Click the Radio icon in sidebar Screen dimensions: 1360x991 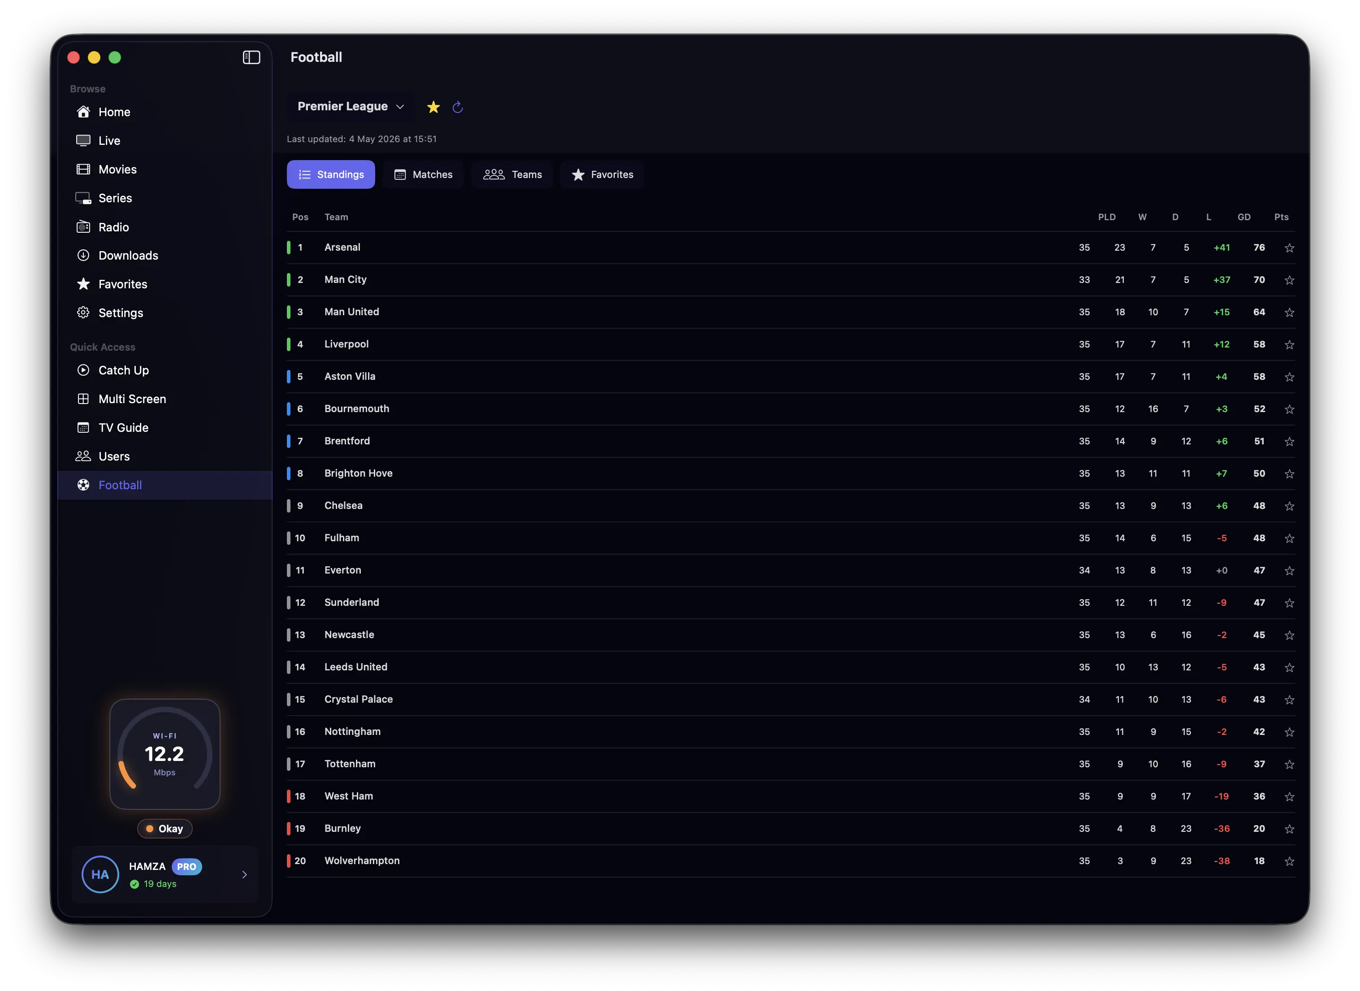83,227
